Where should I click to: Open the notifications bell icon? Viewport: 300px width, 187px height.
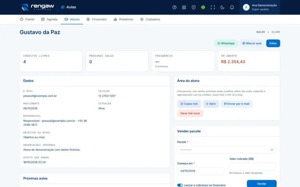pyautogui.click(x=232, y=7)
